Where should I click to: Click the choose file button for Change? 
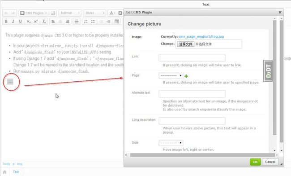[186, 44]
